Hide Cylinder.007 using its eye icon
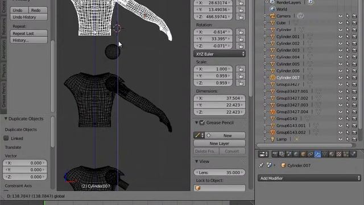The width and height of the screenshot is (364, 205). pyautogui.click(x=340, y=77)
